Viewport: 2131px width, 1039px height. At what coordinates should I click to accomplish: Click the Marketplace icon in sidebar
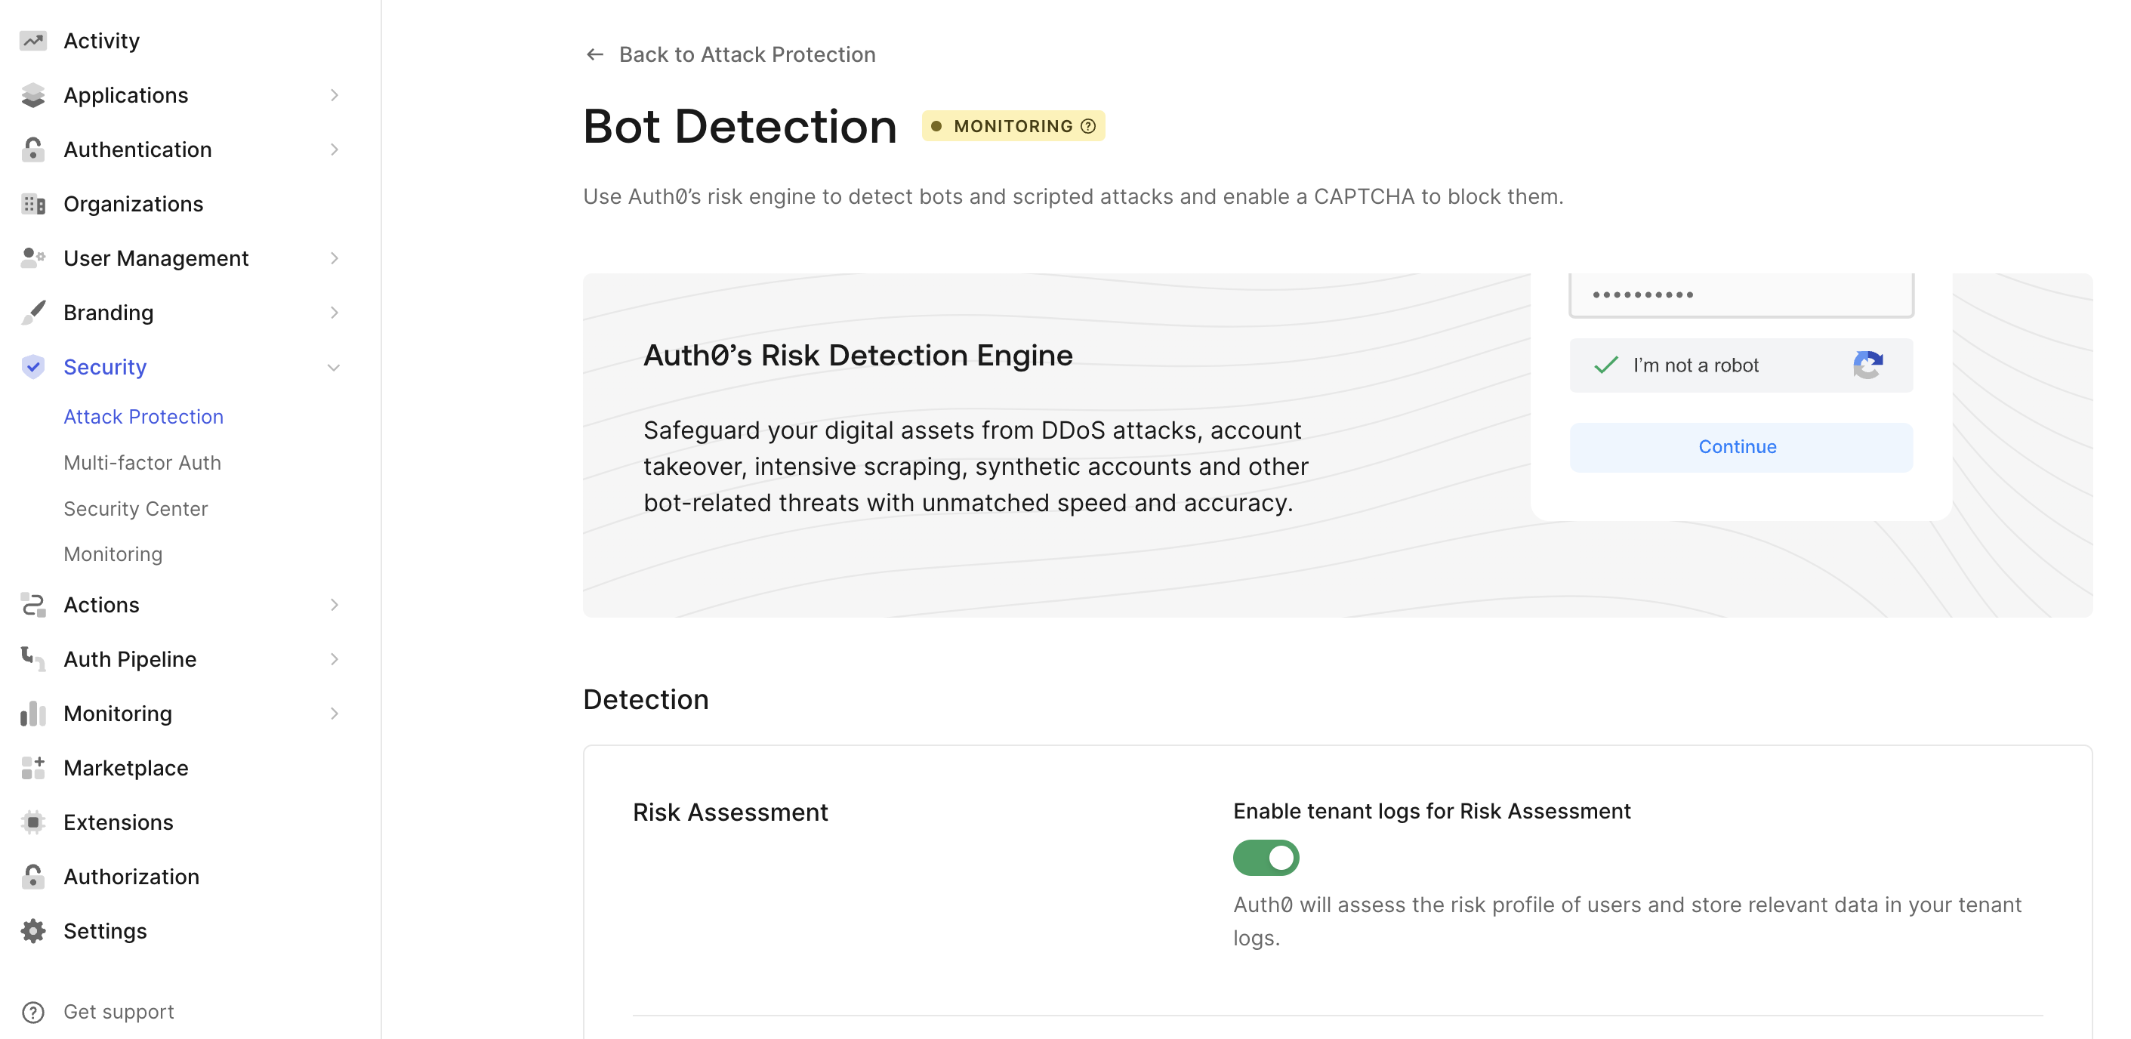point(33,768)
